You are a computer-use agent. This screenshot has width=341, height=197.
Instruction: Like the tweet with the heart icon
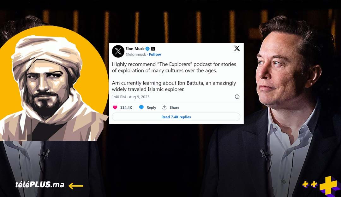115,107
